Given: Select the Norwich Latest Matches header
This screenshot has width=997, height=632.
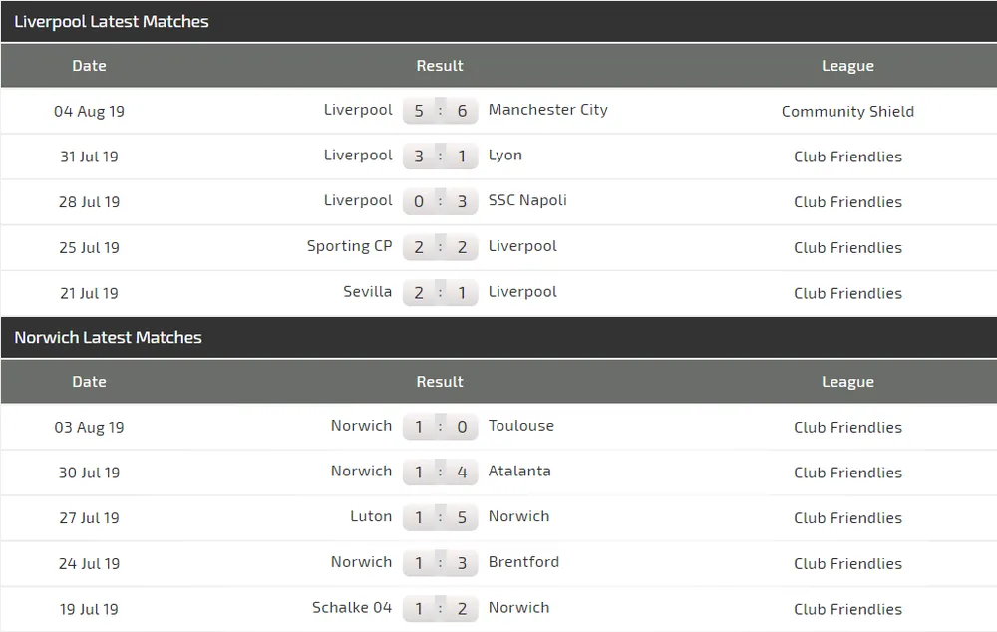Looking at the screenshot, I should point(108,337).
